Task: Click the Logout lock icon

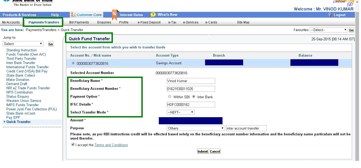Action: pyautogui.click(x=331, y=15)
